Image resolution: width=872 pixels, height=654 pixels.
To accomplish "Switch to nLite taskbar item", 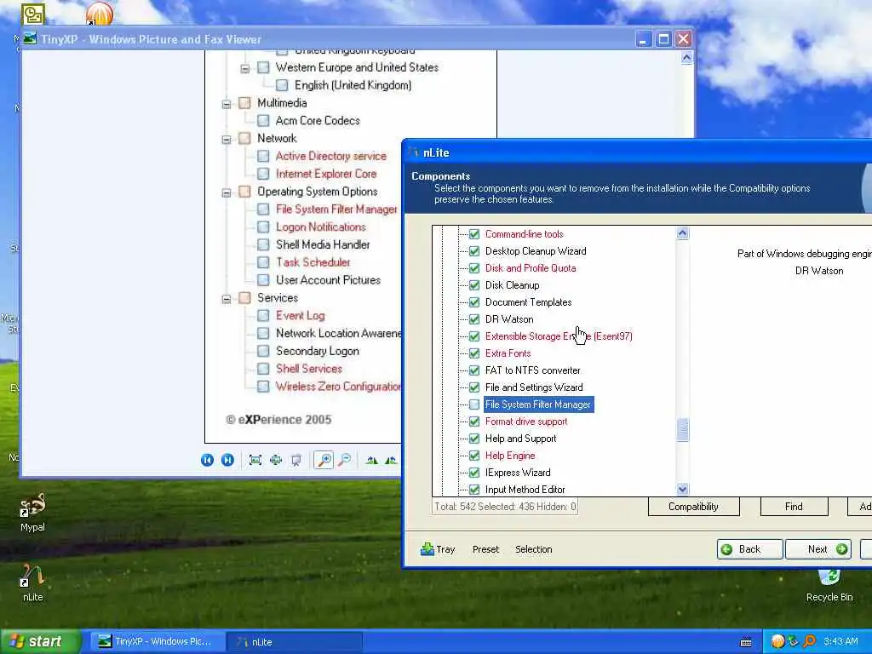I will (x=294, y=642).
